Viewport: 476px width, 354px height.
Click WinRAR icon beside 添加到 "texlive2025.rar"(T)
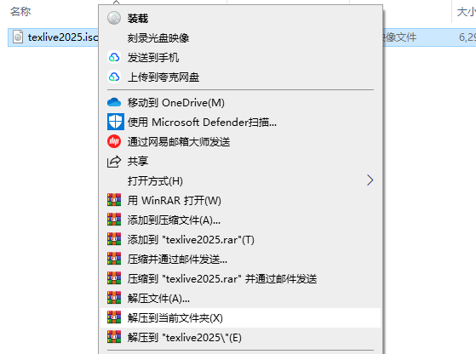point(114,239)
